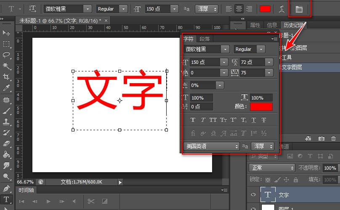Select the Rectangular Marquee tool
340x210 pixels.
point(6,44)
